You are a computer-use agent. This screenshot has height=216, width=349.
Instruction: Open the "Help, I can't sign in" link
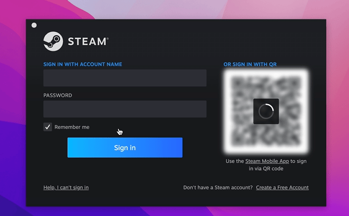point(66,187)
